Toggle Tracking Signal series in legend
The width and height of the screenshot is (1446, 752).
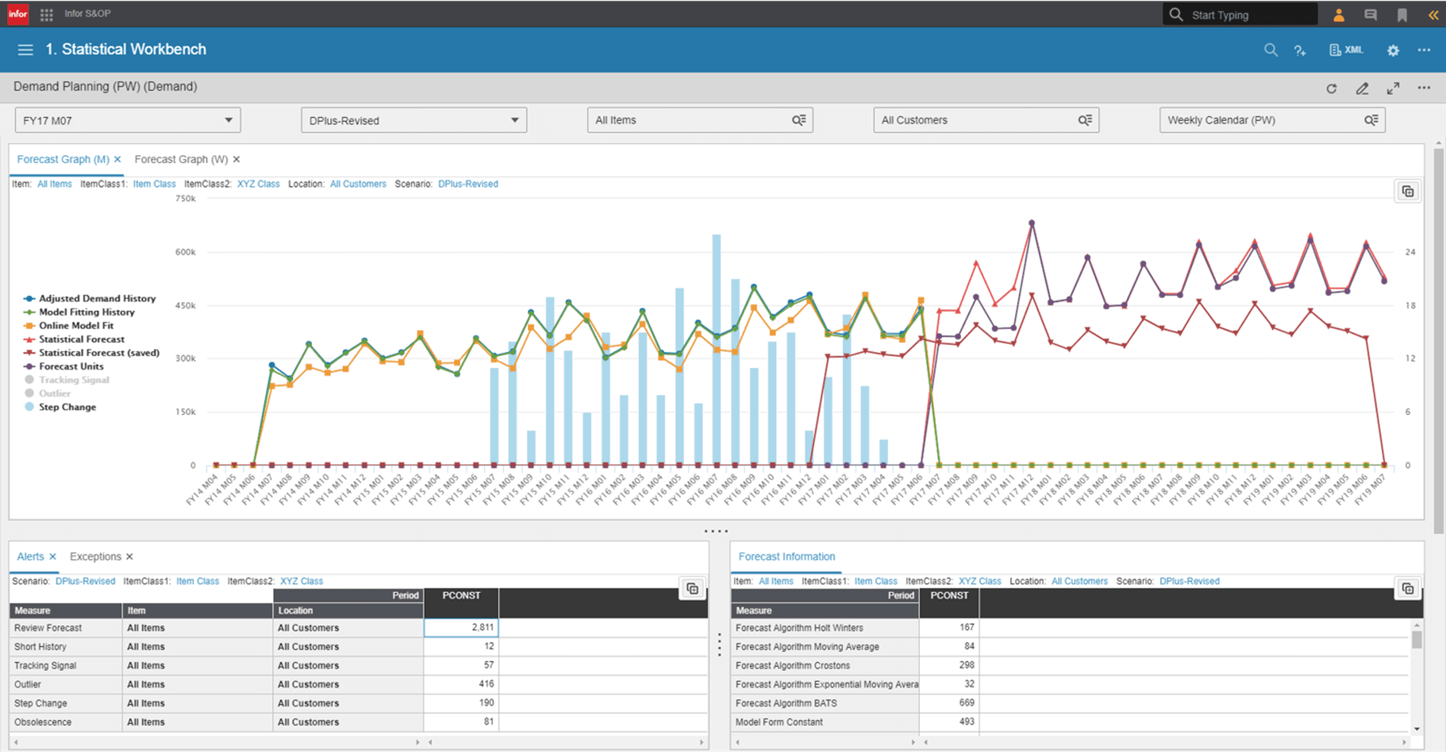(74, 380)
